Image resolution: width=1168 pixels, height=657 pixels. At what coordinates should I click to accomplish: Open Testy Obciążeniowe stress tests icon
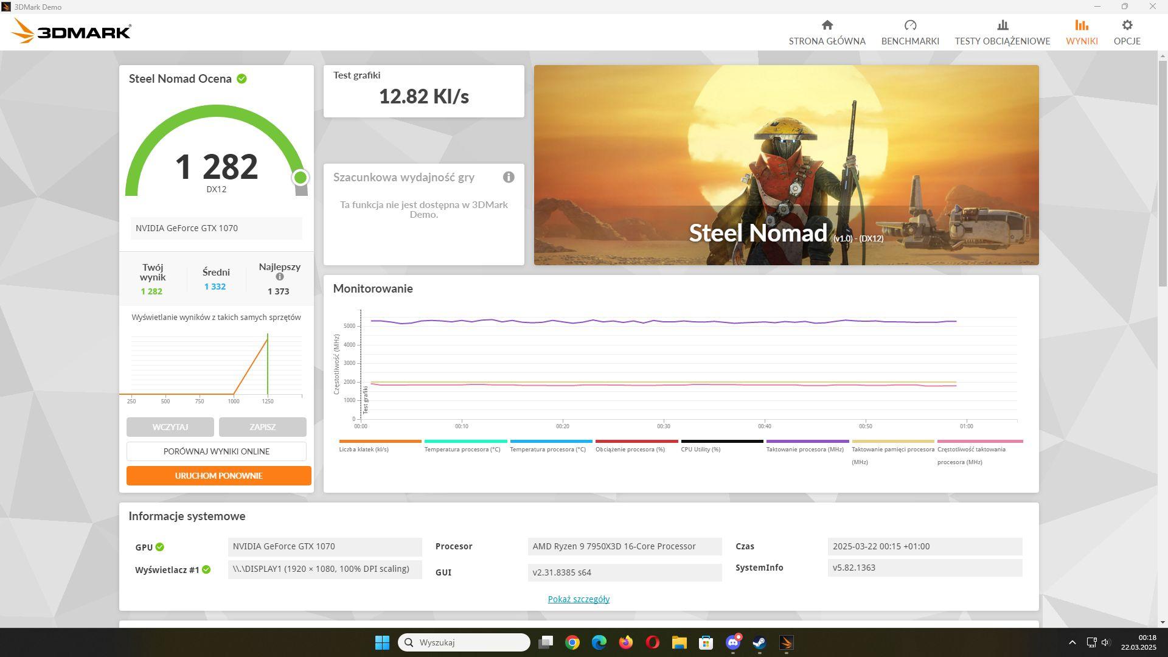click(x=1002, y=26)
